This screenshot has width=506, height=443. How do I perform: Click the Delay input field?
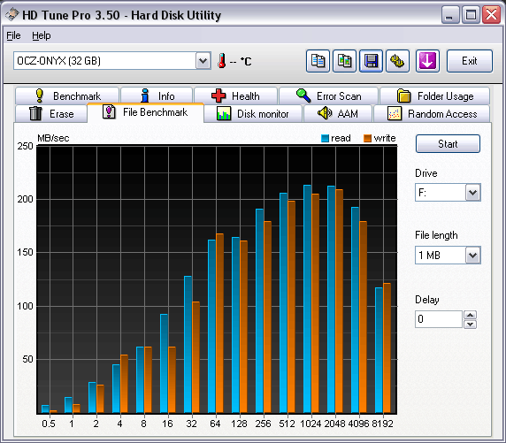[439, 319]
